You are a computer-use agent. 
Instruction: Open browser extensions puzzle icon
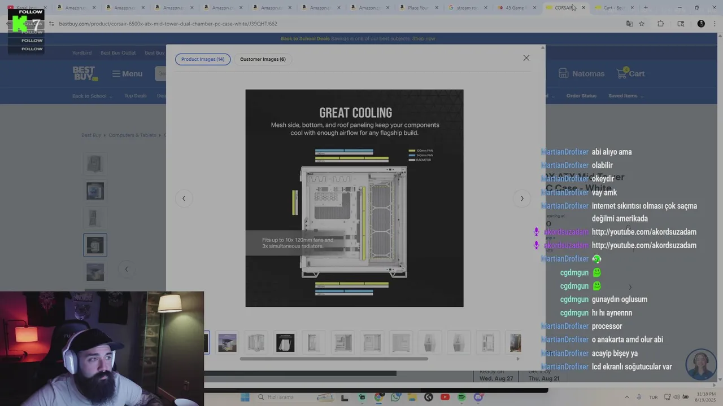pyautogui.click(x=660, y=24)
